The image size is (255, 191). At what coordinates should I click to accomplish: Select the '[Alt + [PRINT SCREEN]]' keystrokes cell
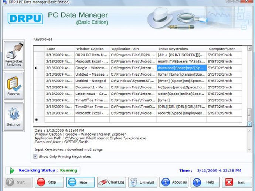click(x=182, y=55)
